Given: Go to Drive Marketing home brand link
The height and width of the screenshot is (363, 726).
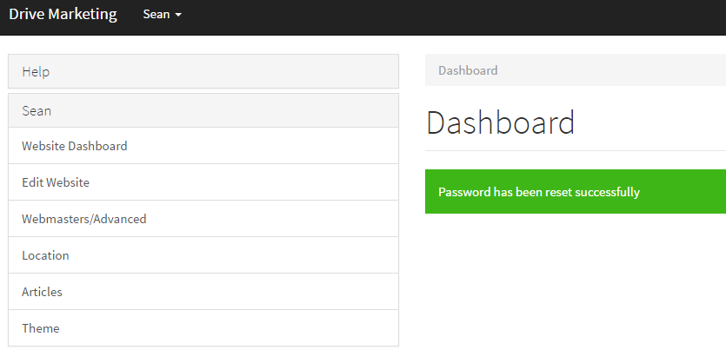Looking at the screenshot, I should click(x=63, y=14).
